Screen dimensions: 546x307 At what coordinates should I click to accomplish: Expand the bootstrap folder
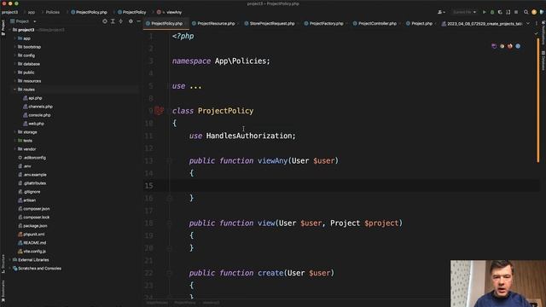15,47
